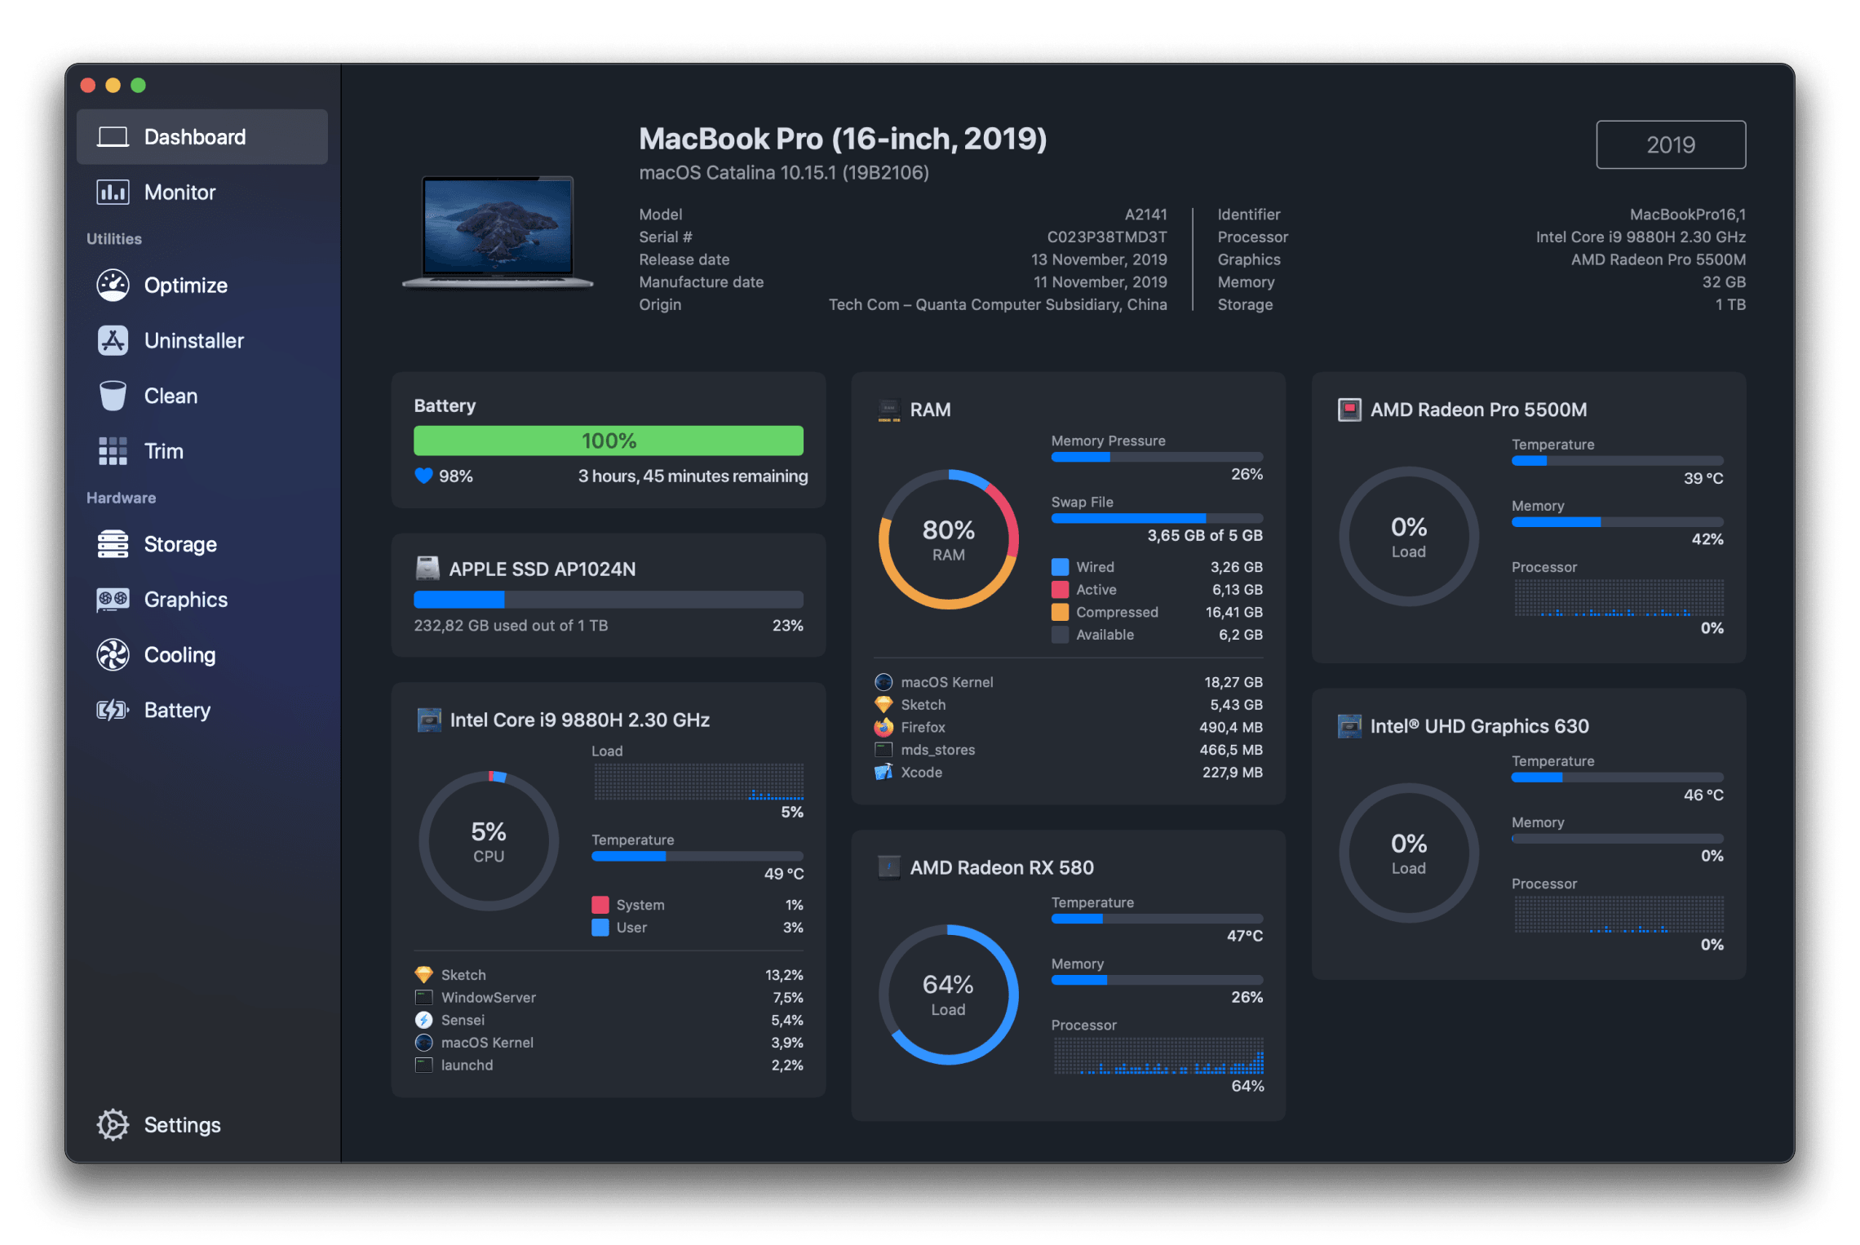Click the green 100% battery charge bar

click(x=609, y=441)
